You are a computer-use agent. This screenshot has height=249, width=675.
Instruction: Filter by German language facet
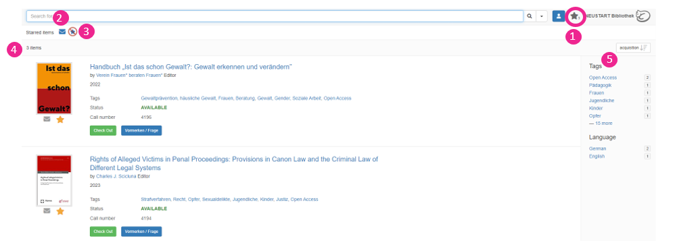tap(597, 148)
